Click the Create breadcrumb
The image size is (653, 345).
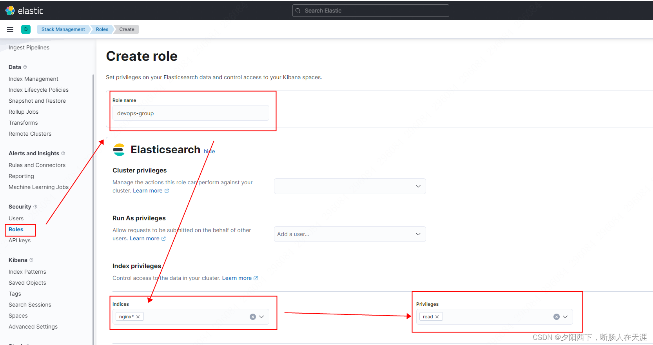[x=127, y=29]
